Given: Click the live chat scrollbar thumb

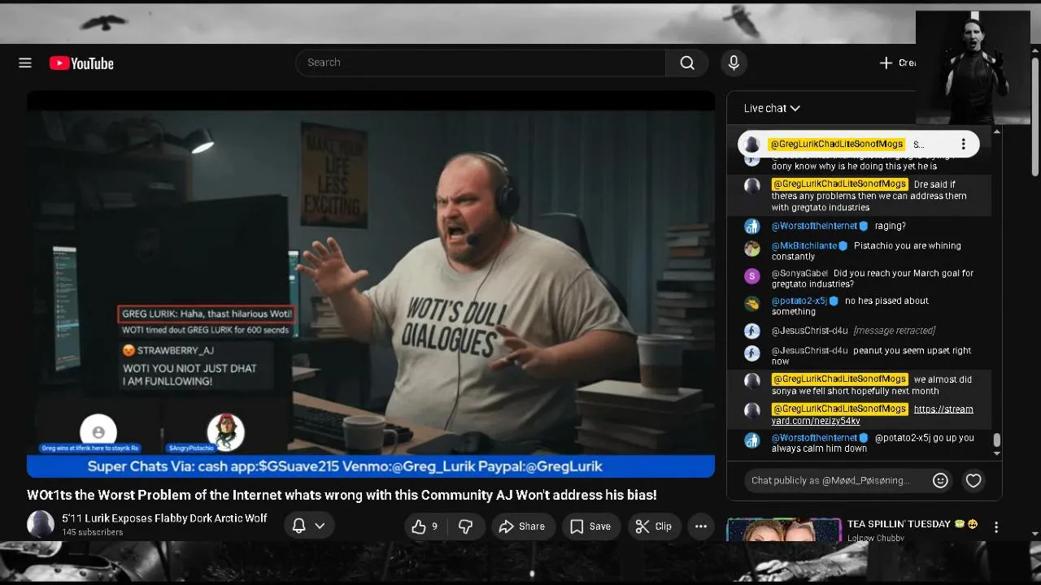Looking at the screenshot, I should pyautogui.click(x=996, y=440).
